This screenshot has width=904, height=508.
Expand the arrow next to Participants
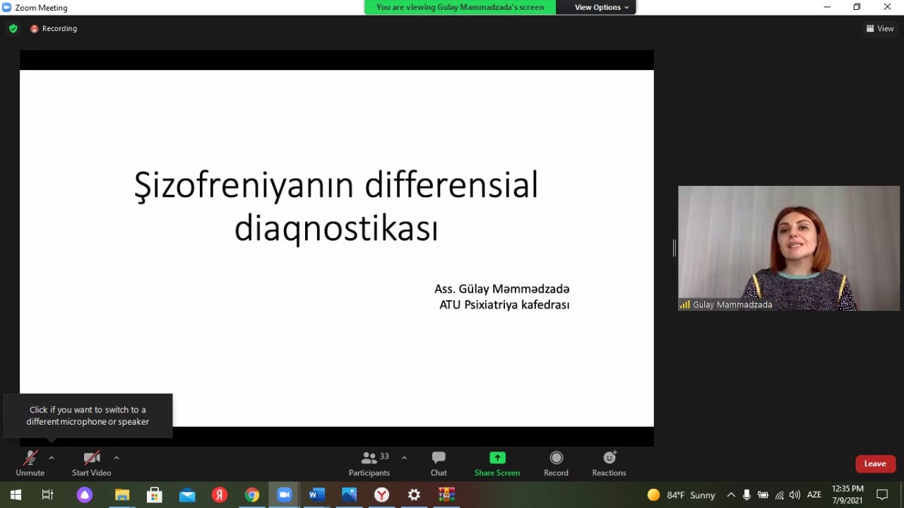[404, 458]
